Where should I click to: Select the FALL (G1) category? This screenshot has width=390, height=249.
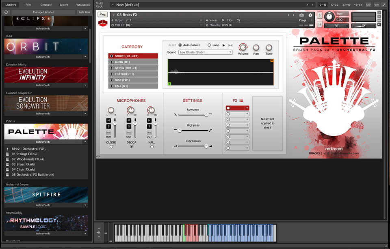[133, 86]
